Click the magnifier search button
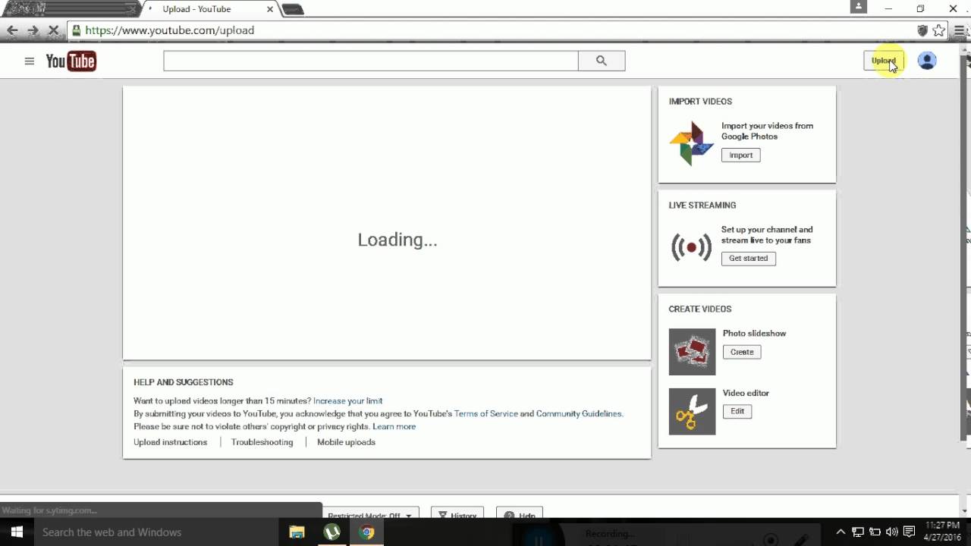 tap(602, 61)
